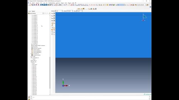Collapse the Amplitudes (1) tree node
The image size is (179, 100).
[31, 58]
